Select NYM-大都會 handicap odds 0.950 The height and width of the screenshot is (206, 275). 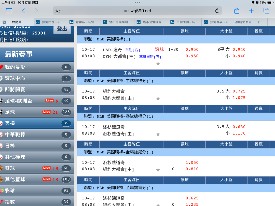click(x=192, y=56)
